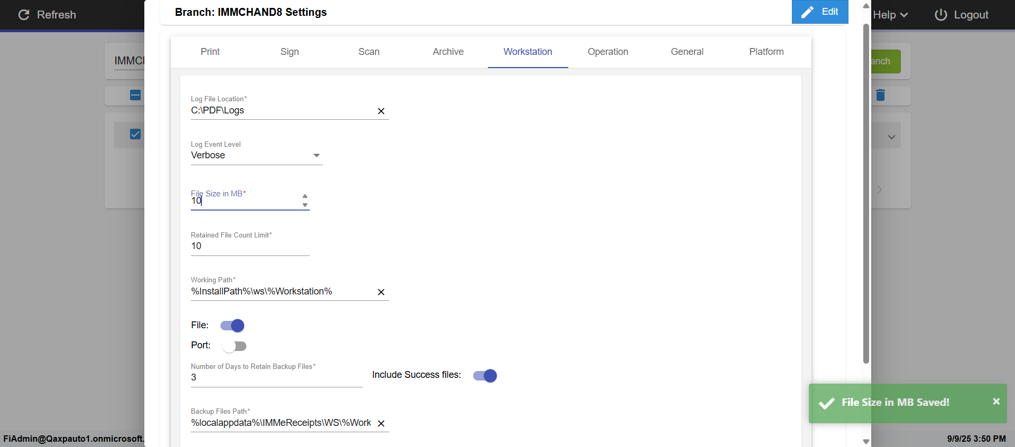This screenshot has width=1015, height=447.
Task: Clear the Log File Location field
Action: coord(381,111)
